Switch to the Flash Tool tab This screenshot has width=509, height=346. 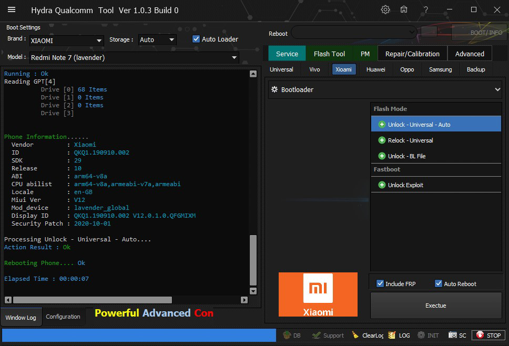tap(329, 54)
